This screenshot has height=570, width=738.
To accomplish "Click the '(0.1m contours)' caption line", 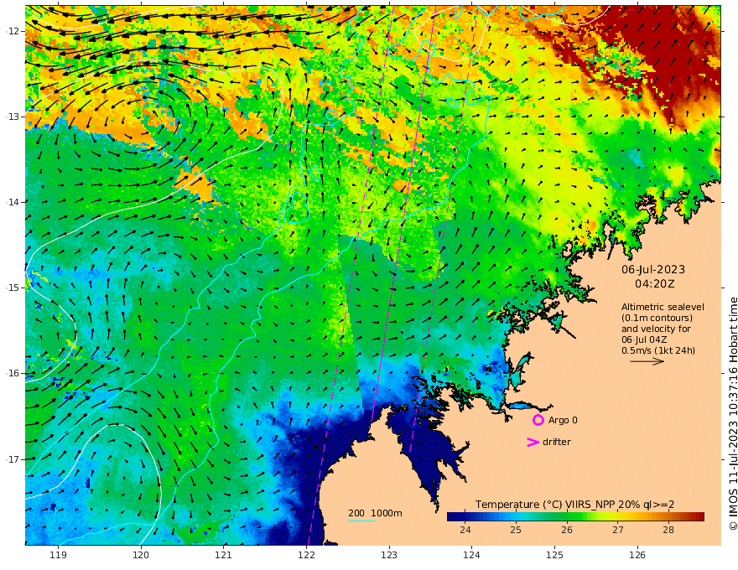I will 657,318.
